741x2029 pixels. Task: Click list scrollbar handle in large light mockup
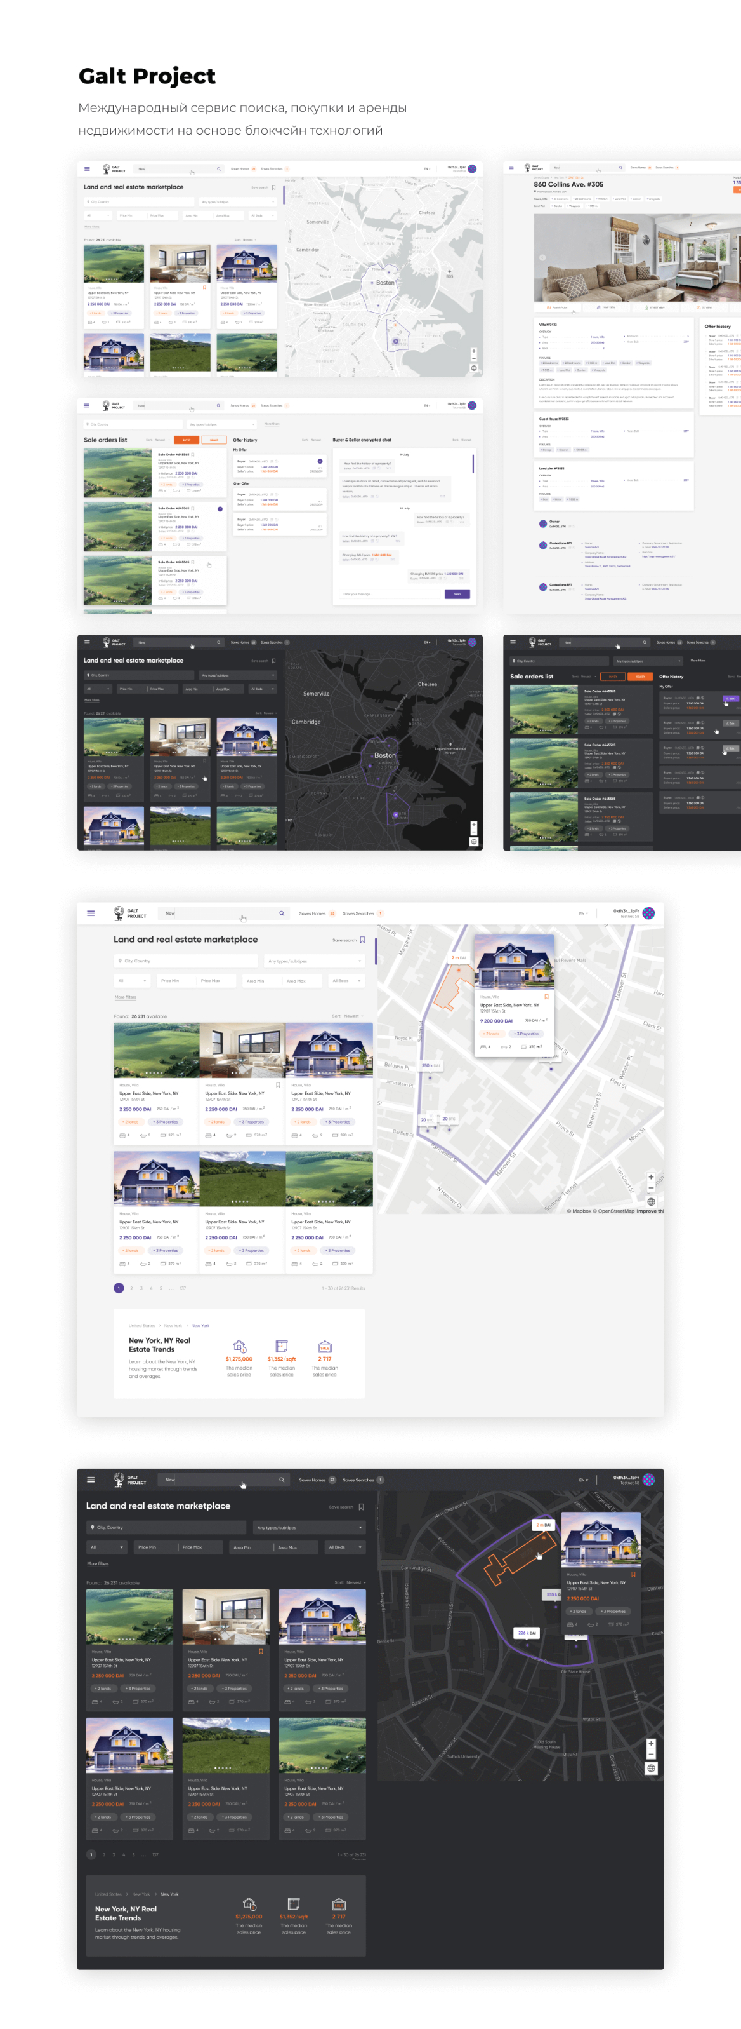pyautogui.click(x=375, y=951)
